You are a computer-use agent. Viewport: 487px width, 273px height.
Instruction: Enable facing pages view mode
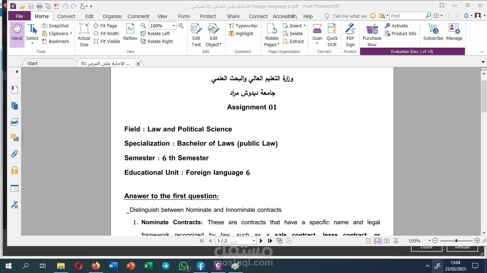386,241
